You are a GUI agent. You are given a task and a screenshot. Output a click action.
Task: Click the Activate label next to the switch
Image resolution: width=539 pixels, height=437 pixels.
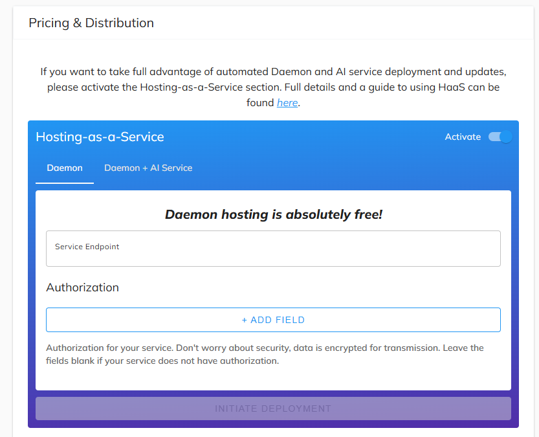tap(463, 137)
